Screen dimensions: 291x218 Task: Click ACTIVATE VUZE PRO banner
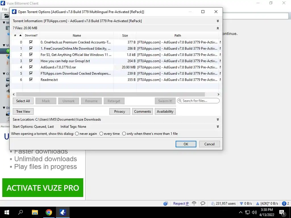tap(43, 188)
